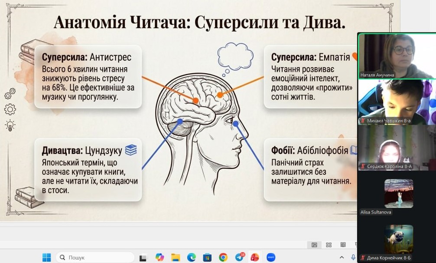Open Microsoft Store from the taskbar
Screen dimensions: 436x263
pyautogui.click(x=207, y=257)
